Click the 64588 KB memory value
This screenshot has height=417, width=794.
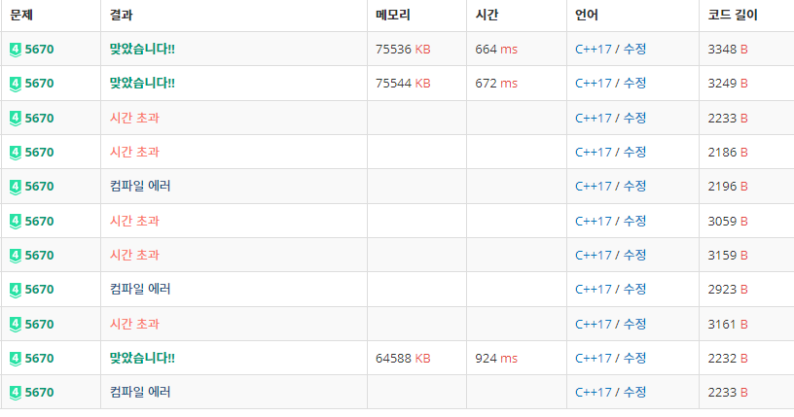pyautogui.click(x=403, y=359)
